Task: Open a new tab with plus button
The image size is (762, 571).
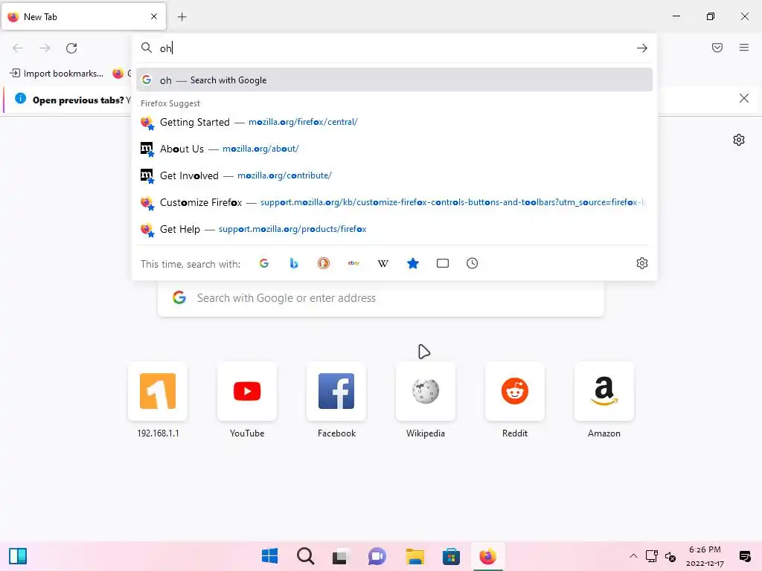Action: (182, 17)
